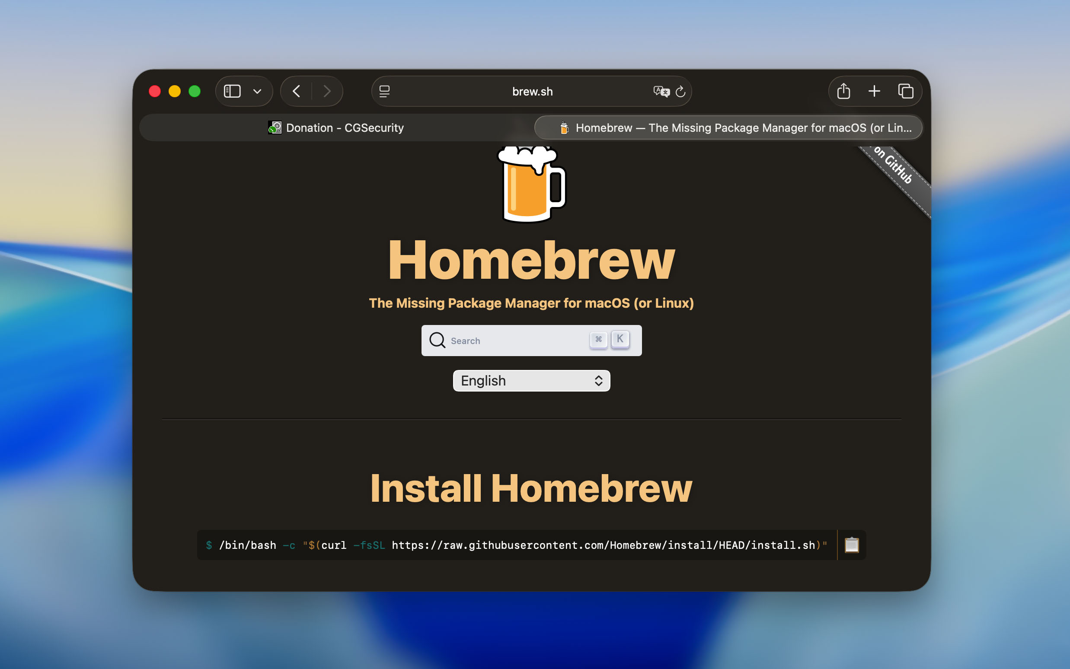
Task: Click the tab overview icon
Action: point(906,91)
